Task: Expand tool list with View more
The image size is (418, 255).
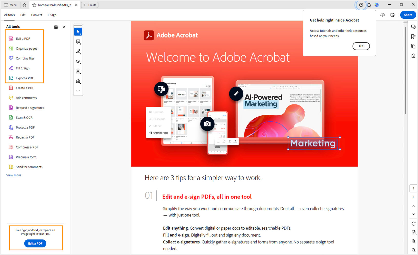Action: pos(14,175)
